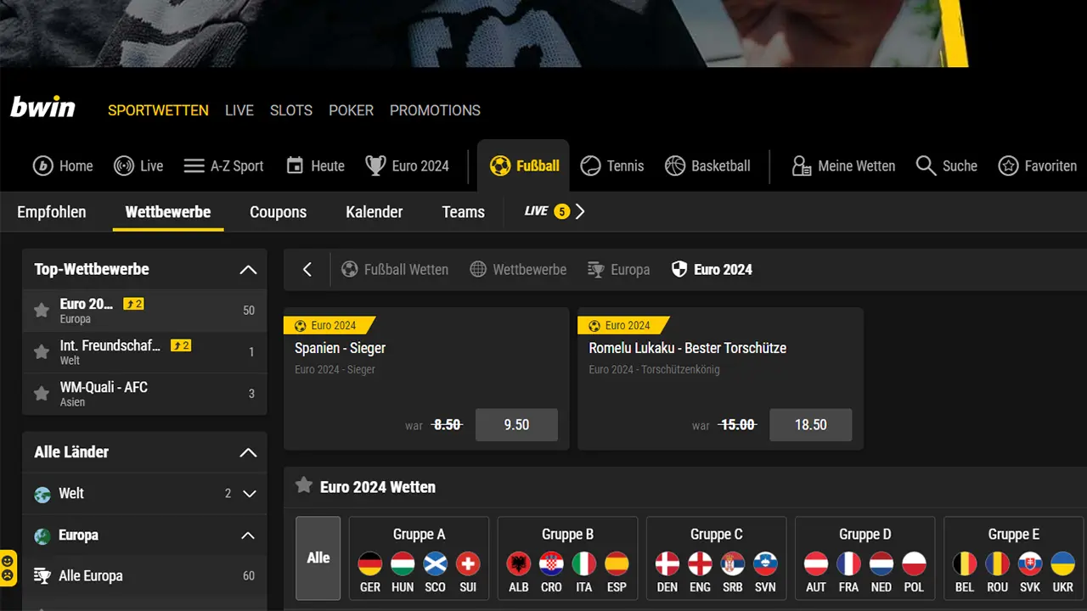Screen dimensions: 1087x611
Task: Open Gruppe D group card
Action: click(x=865, y=558)
